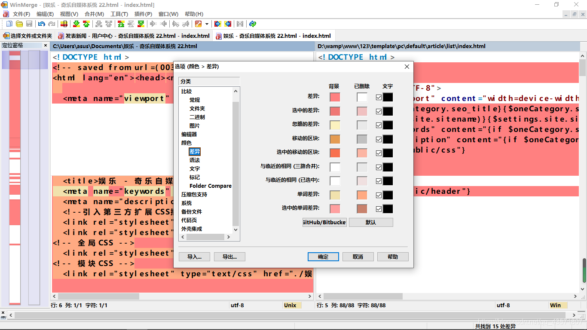This screenshot has width=587, height=330.
Task: Copy the difference to the left pane
Action: pyautogui.click(x=163, y=24)
